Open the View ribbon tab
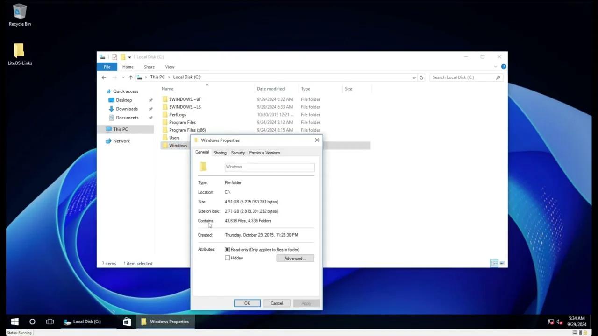The image size is (598, 336). (x=170, y=67)
